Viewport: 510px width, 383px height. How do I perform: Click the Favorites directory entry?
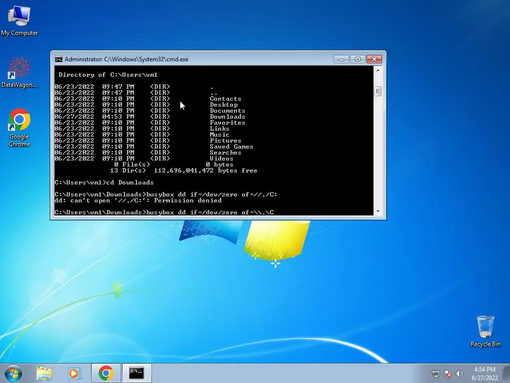click(x=227, y=123)
